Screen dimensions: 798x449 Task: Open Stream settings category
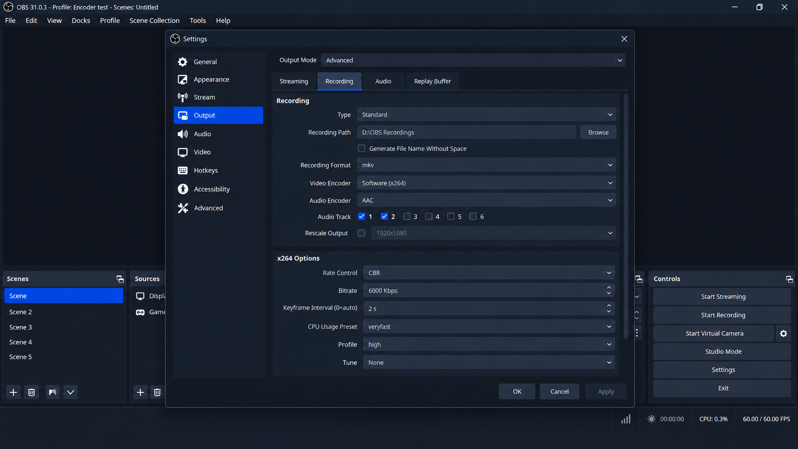218,97
